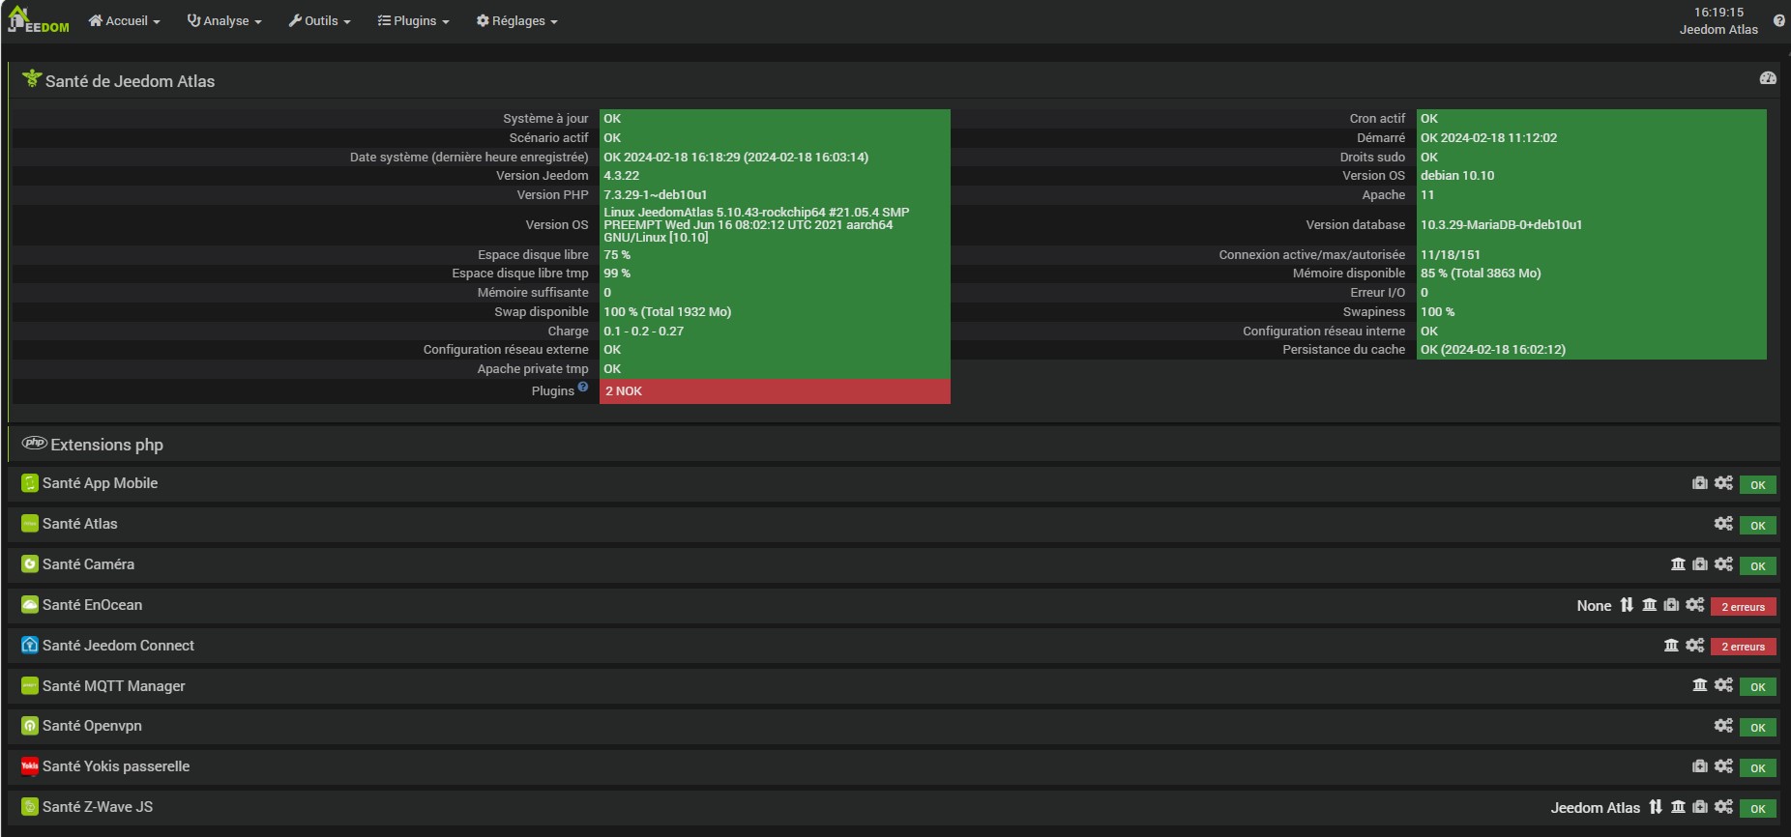Click the '10.3.29-MariaDB-0+deb10u1' database version
The width and height of the screenshot is (1791, 837).
point(1501,225)
